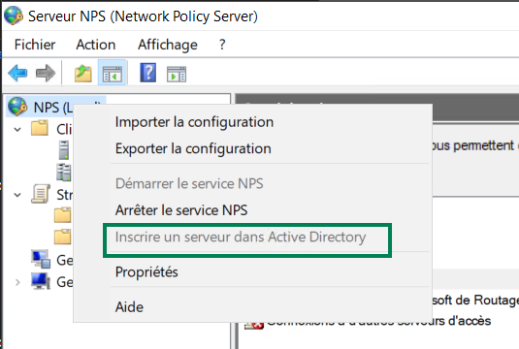Select the single server icon under the "Cli" node
Screen dimensions: 519x349
pyautogui.click(x=64, y=150)
